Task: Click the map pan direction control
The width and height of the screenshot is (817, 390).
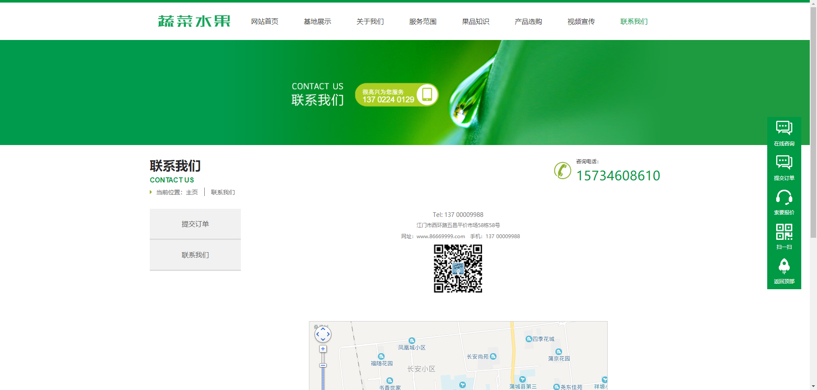Action: (323, 334)
